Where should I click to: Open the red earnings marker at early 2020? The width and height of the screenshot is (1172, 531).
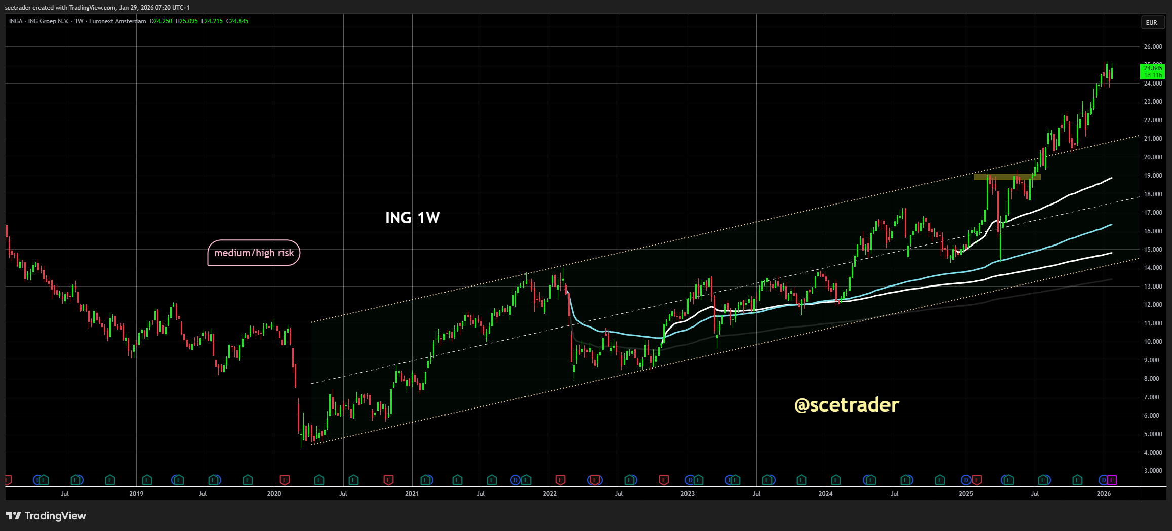(x=285, y=480)
